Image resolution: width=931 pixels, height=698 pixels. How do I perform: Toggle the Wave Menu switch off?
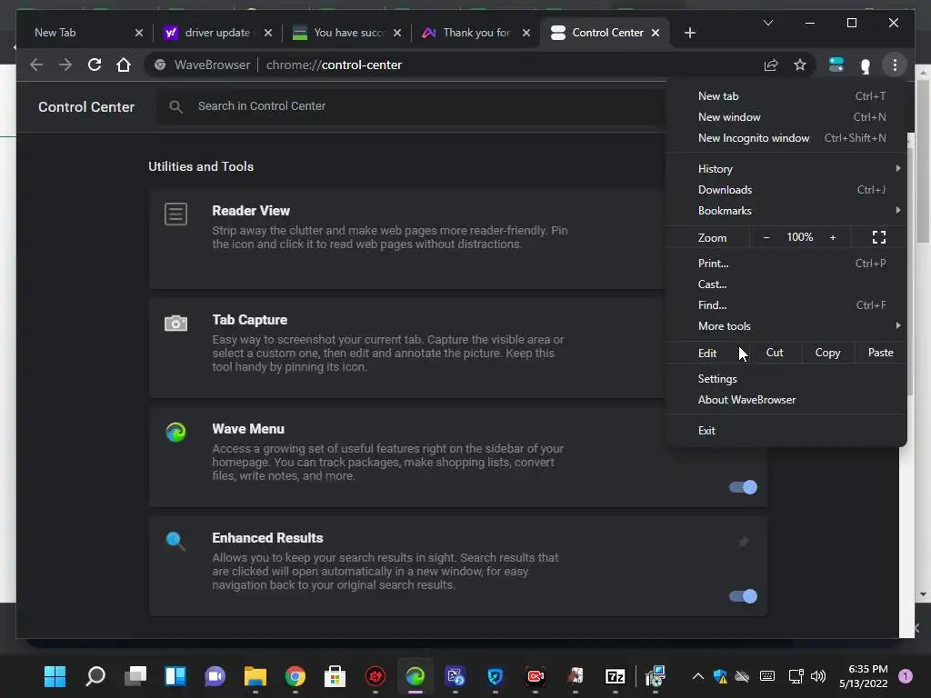click(743, 487)
